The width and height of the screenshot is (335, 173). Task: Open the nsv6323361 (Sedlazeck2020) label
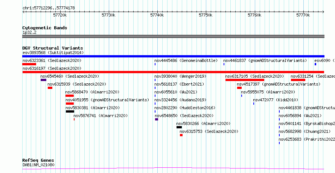point(52,60)
